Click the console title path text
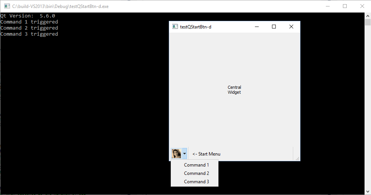Screen dimensions: 371x195 60,6
